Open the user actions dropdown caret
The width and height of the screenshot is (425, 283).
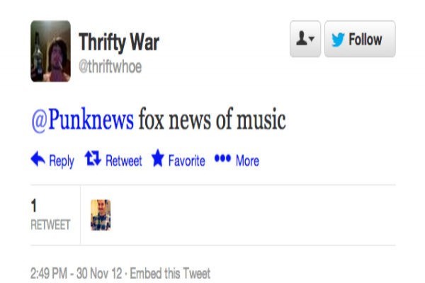click(x=312, y=38)
